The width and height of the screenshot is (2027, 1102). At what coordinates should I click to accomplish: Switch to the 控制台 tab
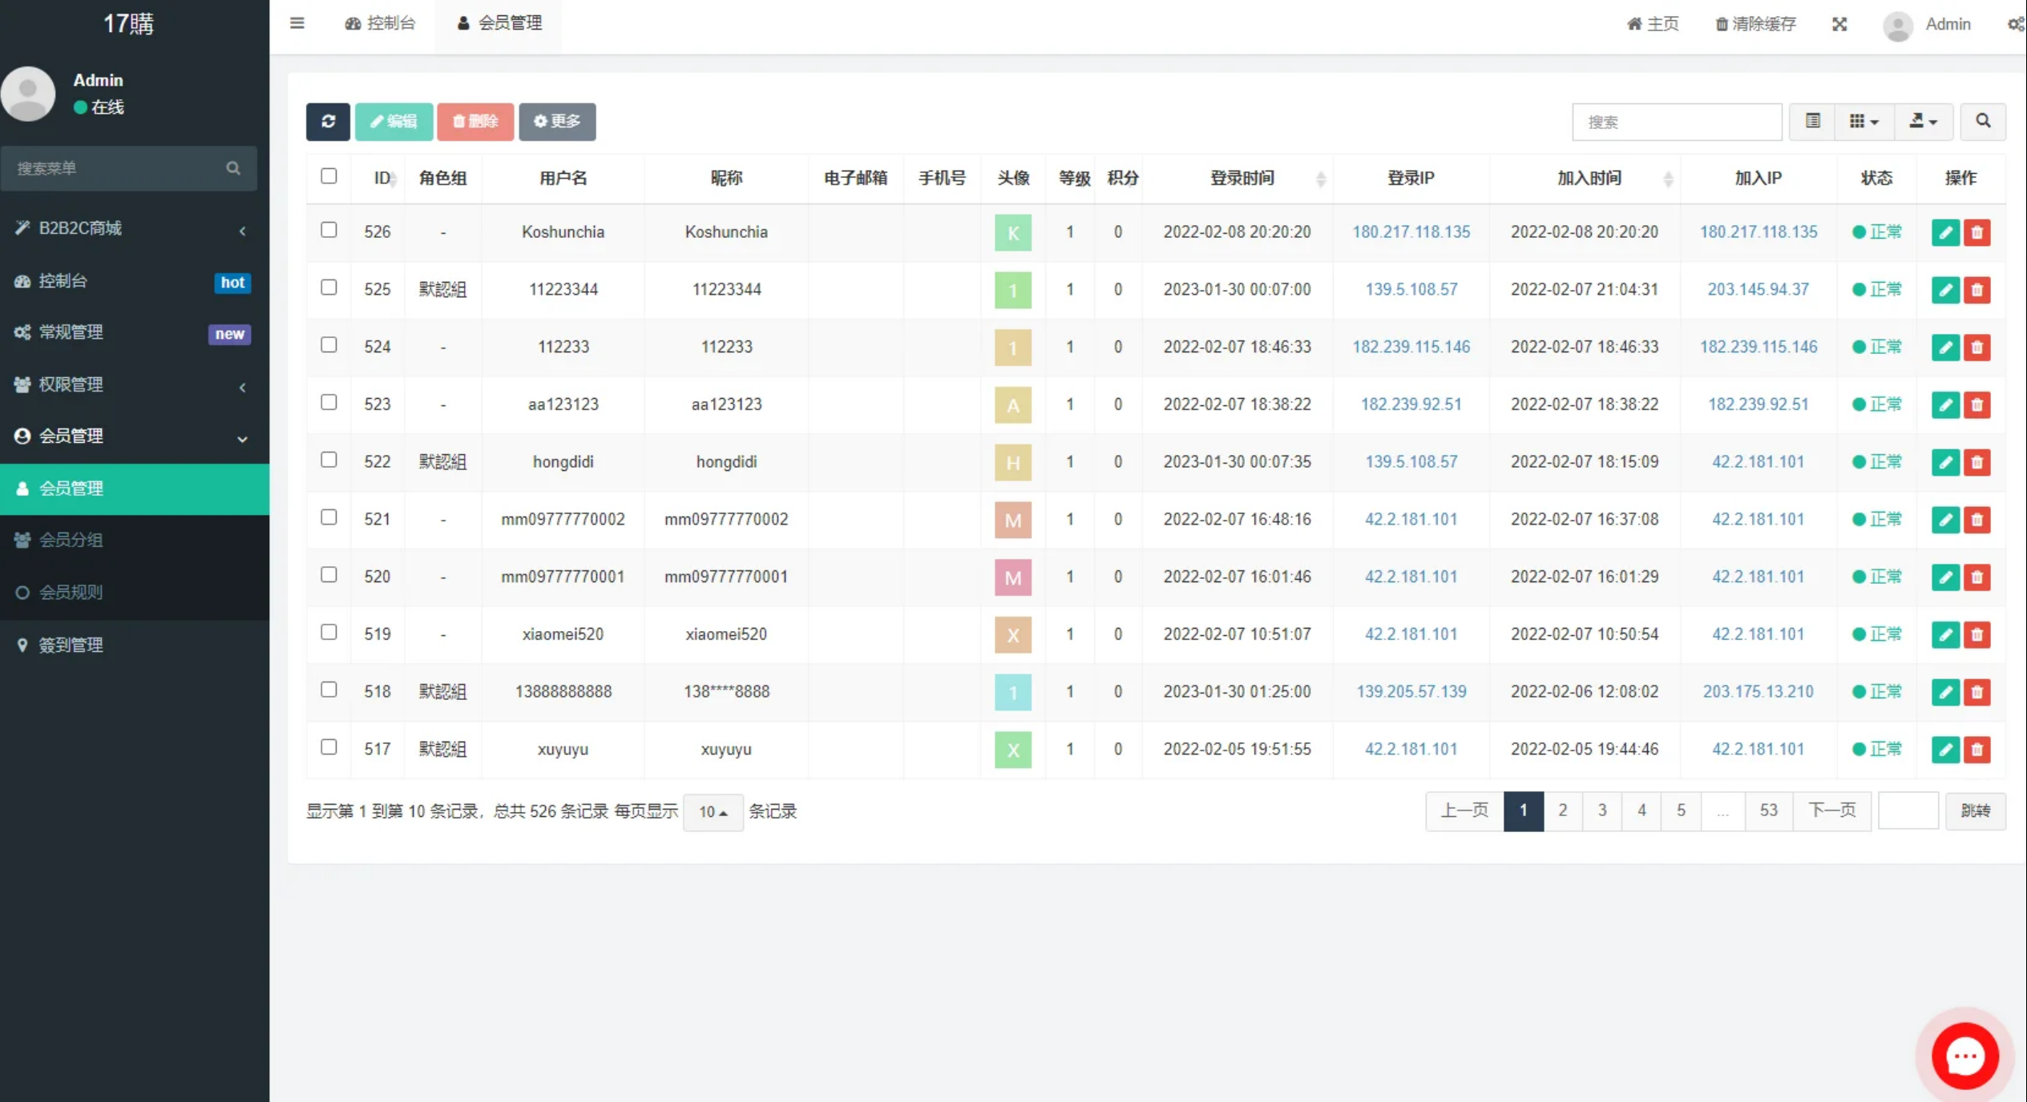380,23
